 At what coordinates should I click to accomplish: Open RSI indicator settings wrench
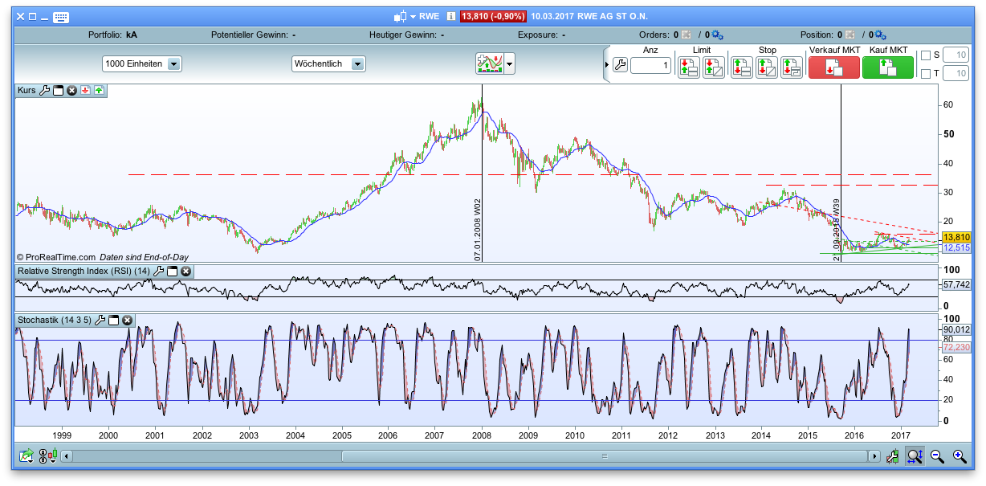(158, 271)
